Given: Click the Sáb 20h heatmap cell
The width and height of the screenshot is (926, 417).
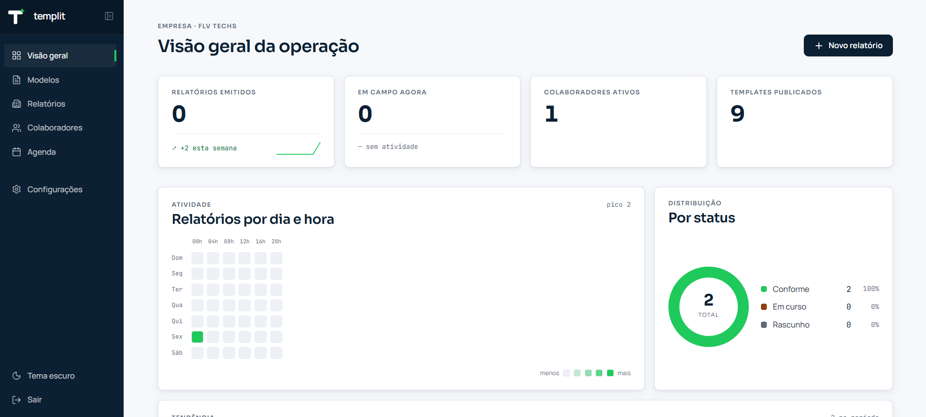Looking at the screenshot, I should [276, 353].
